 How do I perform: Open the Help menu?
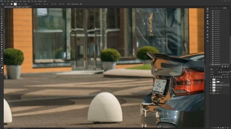pos(45,1)
